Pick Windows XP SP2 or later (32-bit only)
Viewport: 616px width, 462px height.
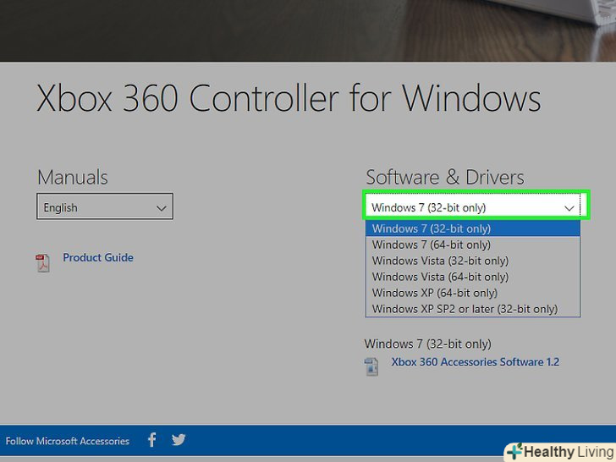pos(473,309)
